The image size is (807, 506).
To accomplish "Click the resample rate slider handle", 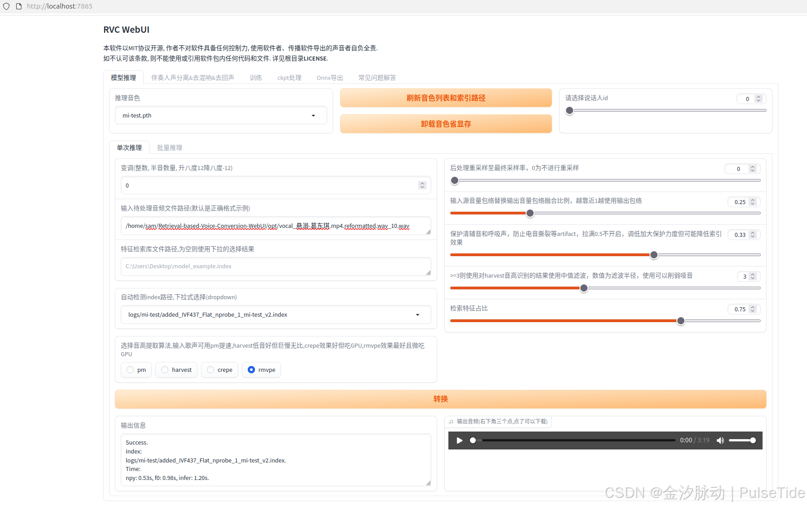I will coord(455,180).
